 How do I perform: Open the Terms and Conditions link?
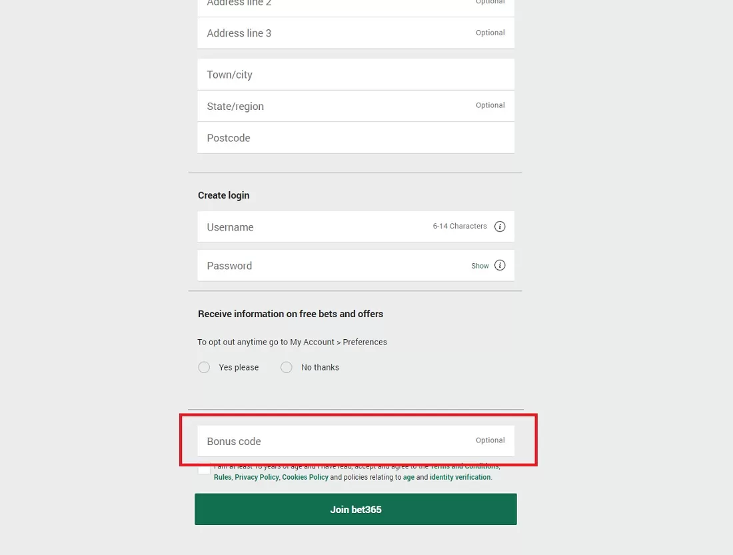pos(464,466)
